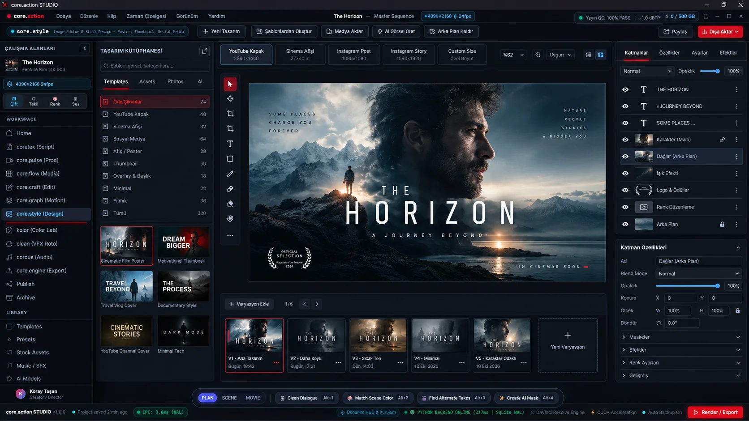
Task: Click the Varyasyon Ekle button
Action: pos(249,304)
